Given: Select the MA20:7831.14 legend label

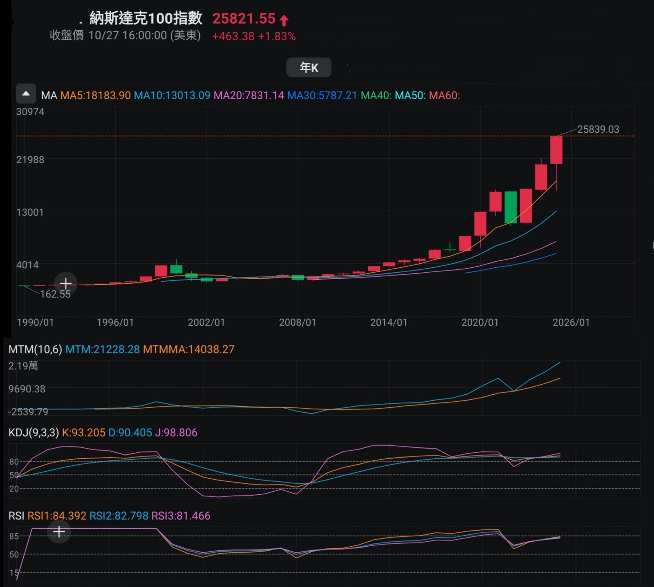Looking at the screenshot, I should point(249,96).
